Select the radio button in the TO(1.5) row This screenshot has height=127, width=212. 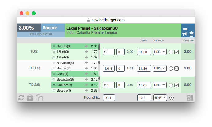171,69
